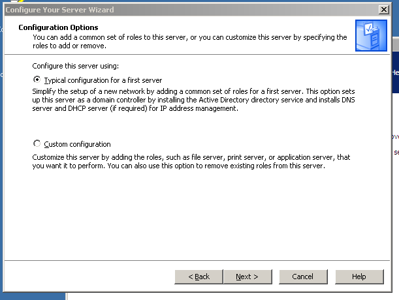Close the Configure Your Server Wizard window
The height and width of the screenshot is (300, 399).
tap(384, 10)
